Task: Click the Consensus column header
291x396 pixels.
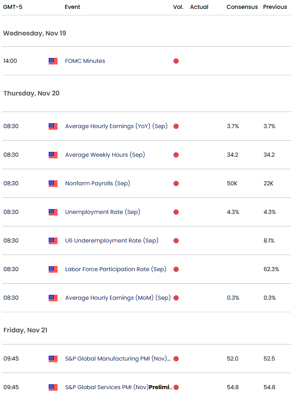Action: [x=242, y=7]
